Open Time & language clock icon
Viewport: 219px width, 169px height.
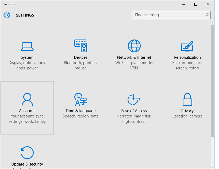pyautogui.click(x=81, y=99)
